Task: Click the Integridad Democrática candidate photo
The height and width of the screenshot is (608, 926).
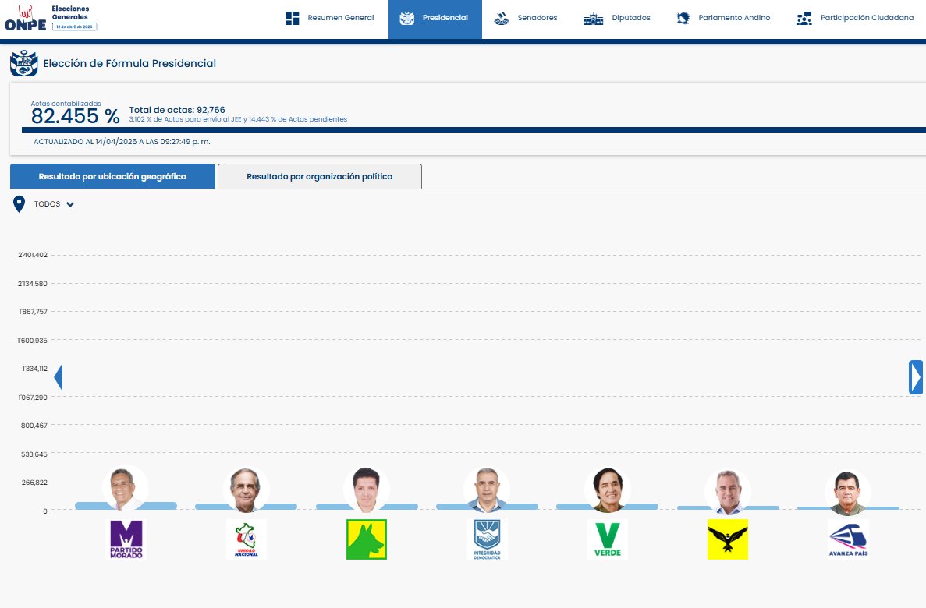Action: pos(487,489)
